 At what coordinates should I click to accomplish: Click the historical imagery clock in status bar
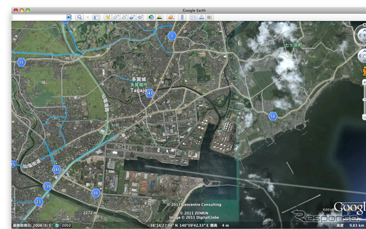click(x=57, y=225)
